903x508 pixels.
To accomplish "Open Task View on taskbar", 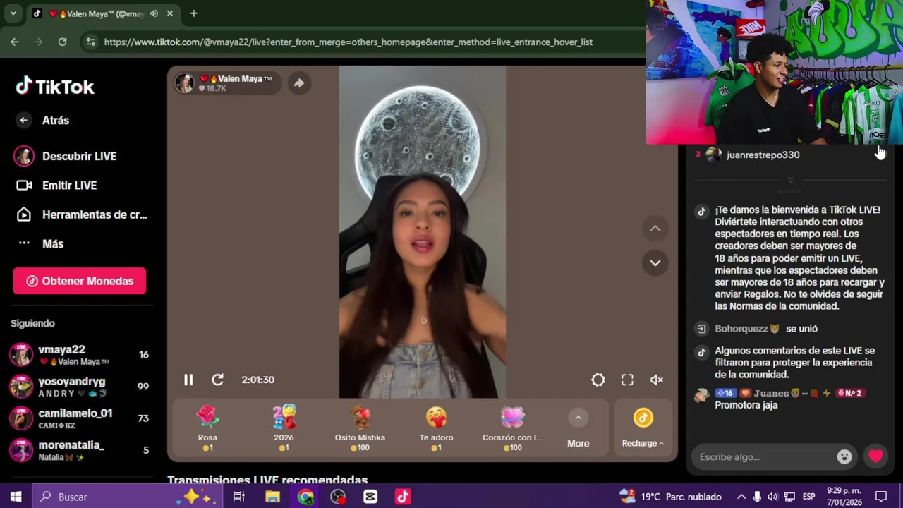I will (x=238, y=497).
